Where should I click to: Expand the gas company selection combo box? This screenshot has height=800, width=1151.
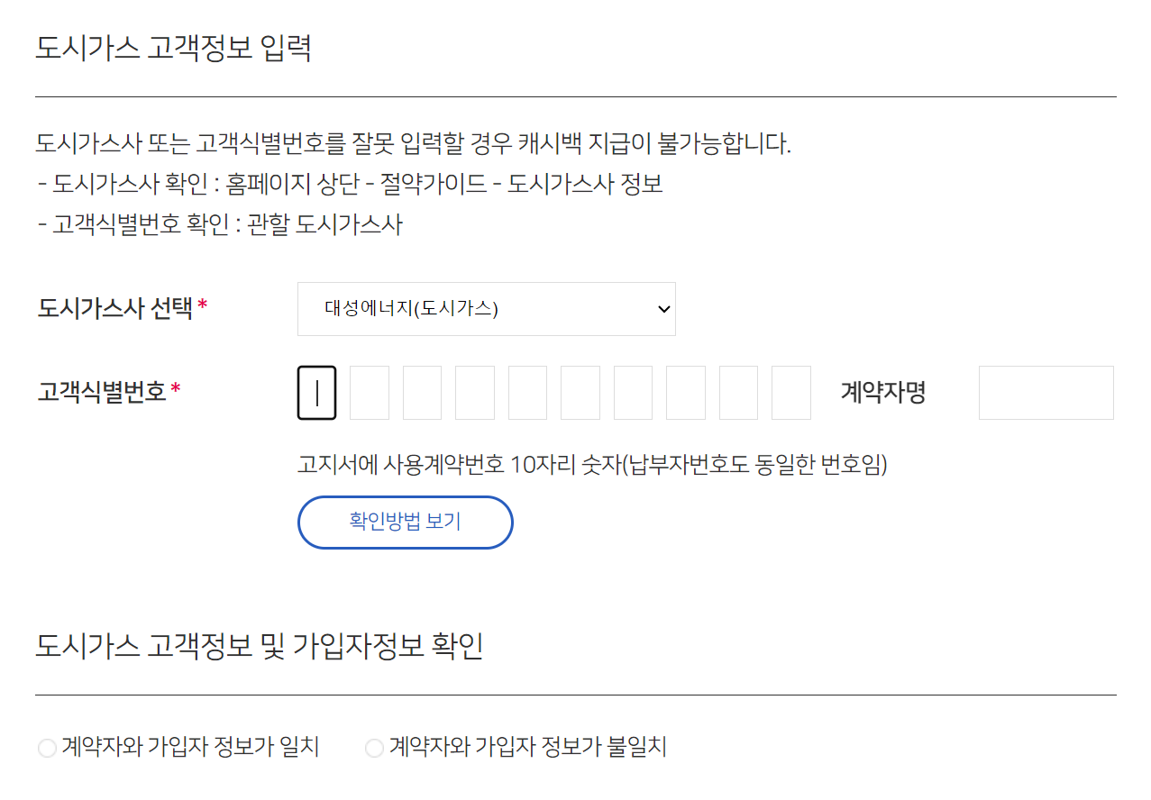click(x=487, y=308)
